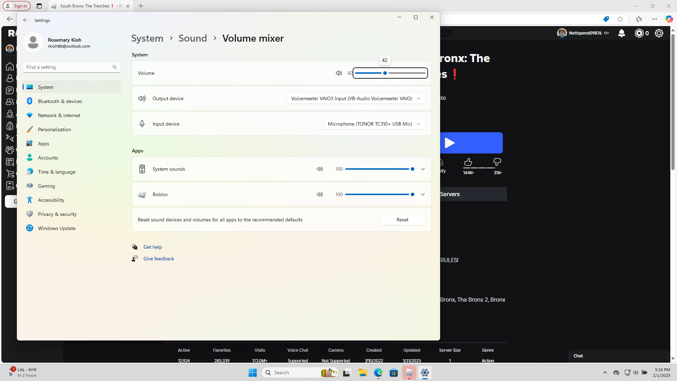Mute the system volume speaker icon
The image size is (677, 381).
pyautogui.click(x=338, y=73)
